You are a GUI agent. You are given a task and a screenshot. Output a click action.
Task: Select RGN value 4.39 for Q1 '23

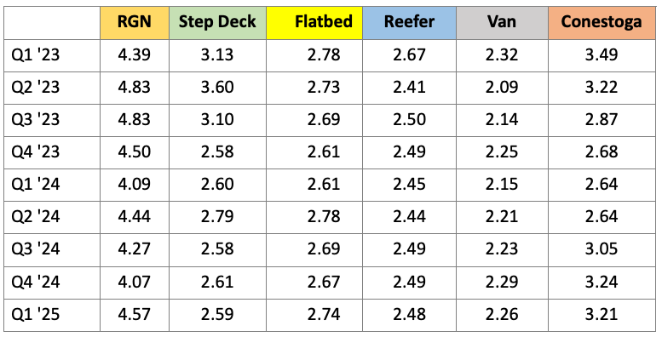coord(135,54)
